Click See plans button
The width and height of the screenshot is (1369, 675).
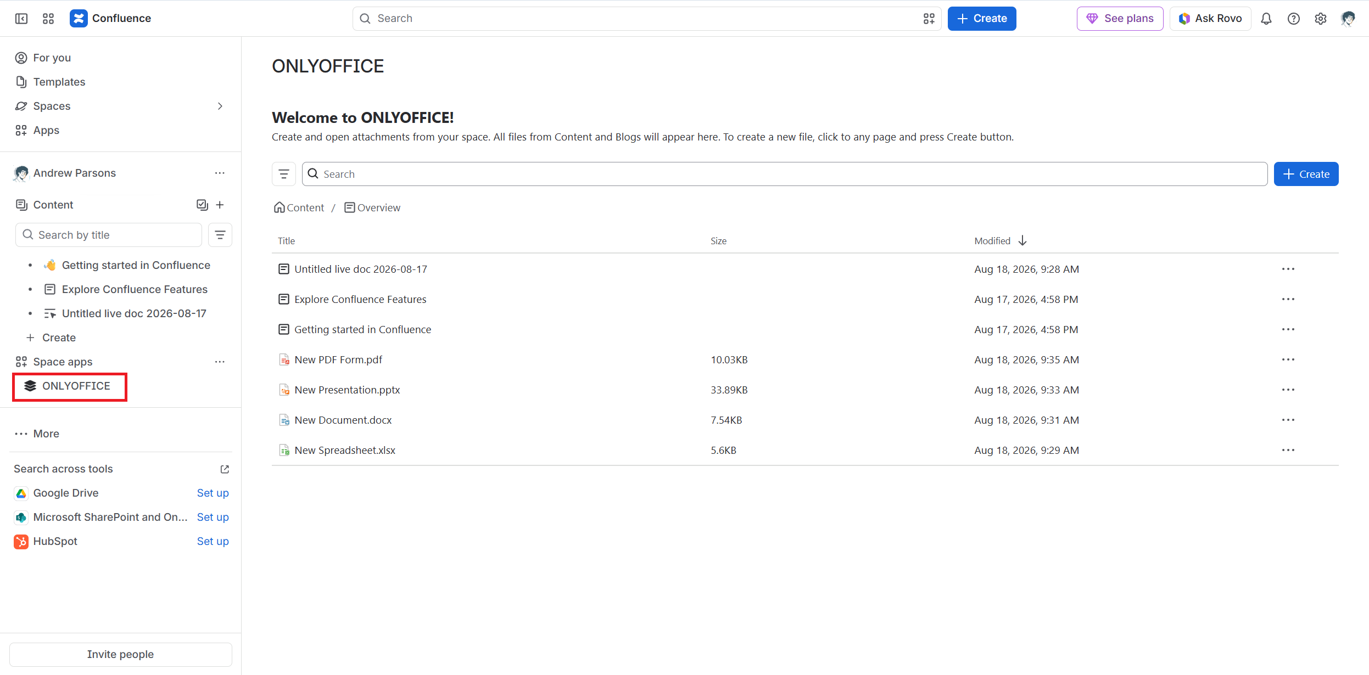pos(1120,19)
